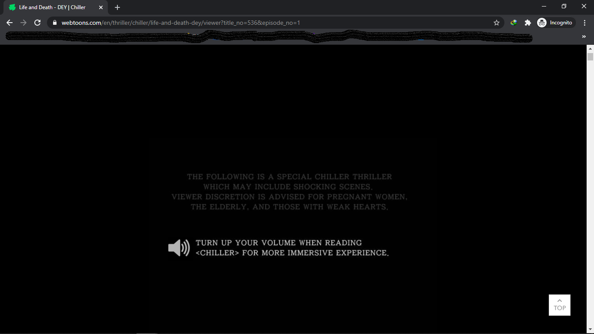Viewport: 594px width, 334px height.
Task: Minimize the Chrome window
Action: coord(544,7)
